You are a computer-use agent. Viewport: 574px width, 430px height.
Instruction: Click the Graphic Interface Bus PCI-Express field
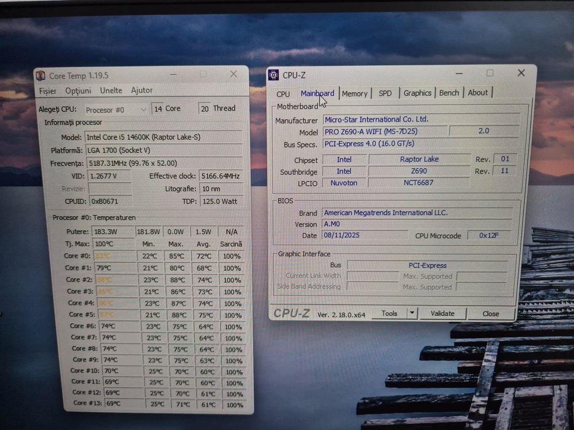(x=427, y=265)
